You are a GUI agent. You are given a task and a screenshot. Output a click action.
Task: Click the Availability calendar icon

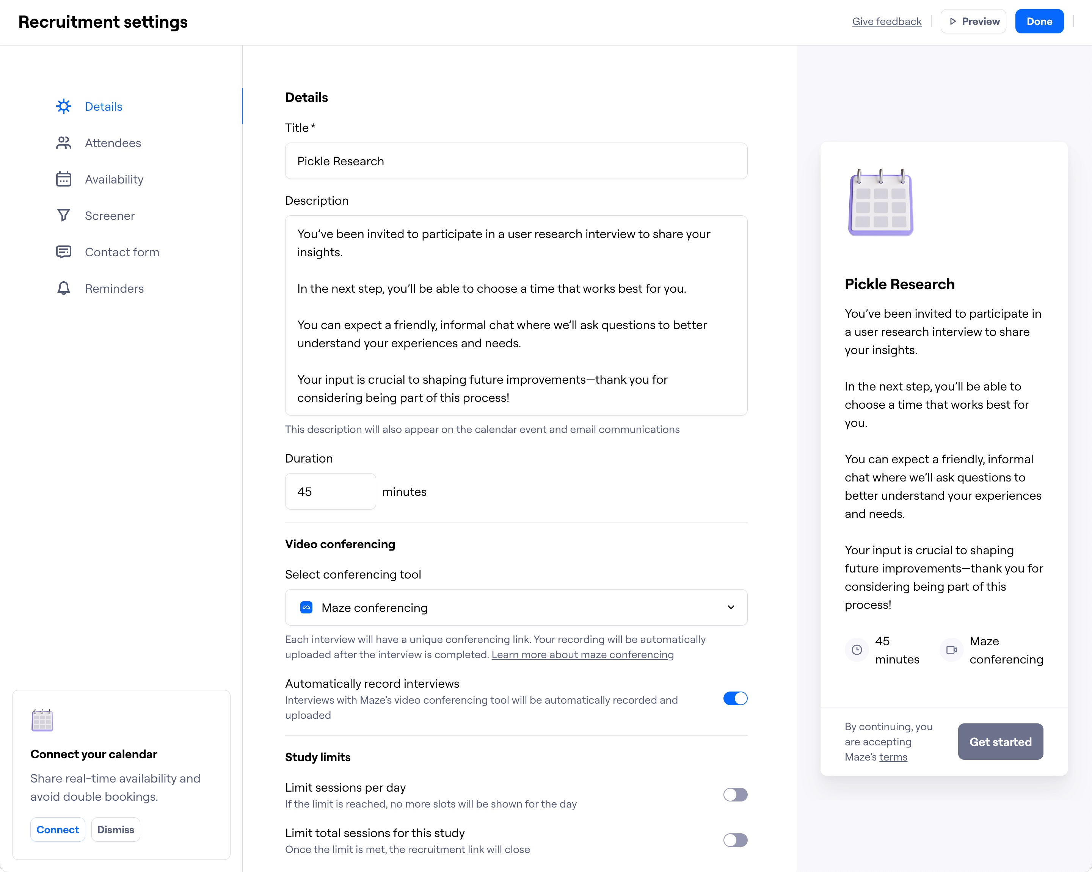(63, 179)
